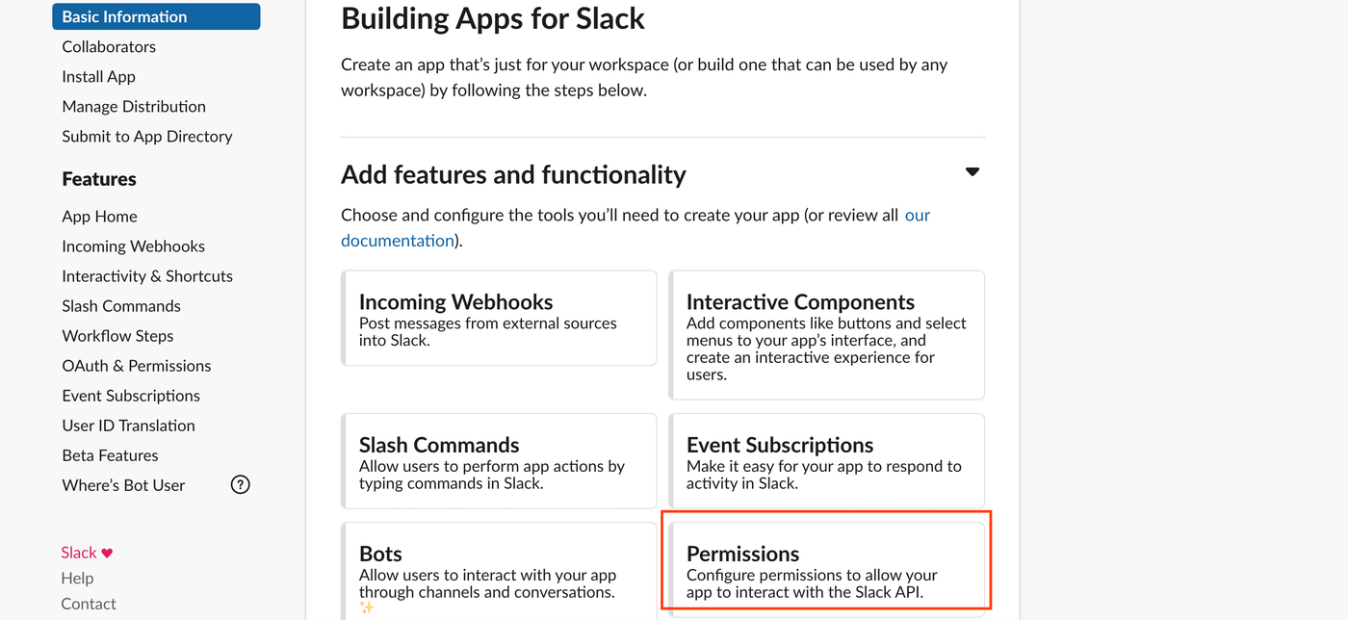Open the Where's Bot User page

(x=122, y=484)
